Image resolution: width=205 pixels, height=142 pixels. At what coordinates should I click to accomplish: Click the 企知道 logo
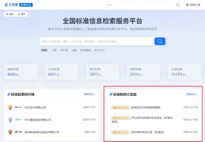point(11,5)
